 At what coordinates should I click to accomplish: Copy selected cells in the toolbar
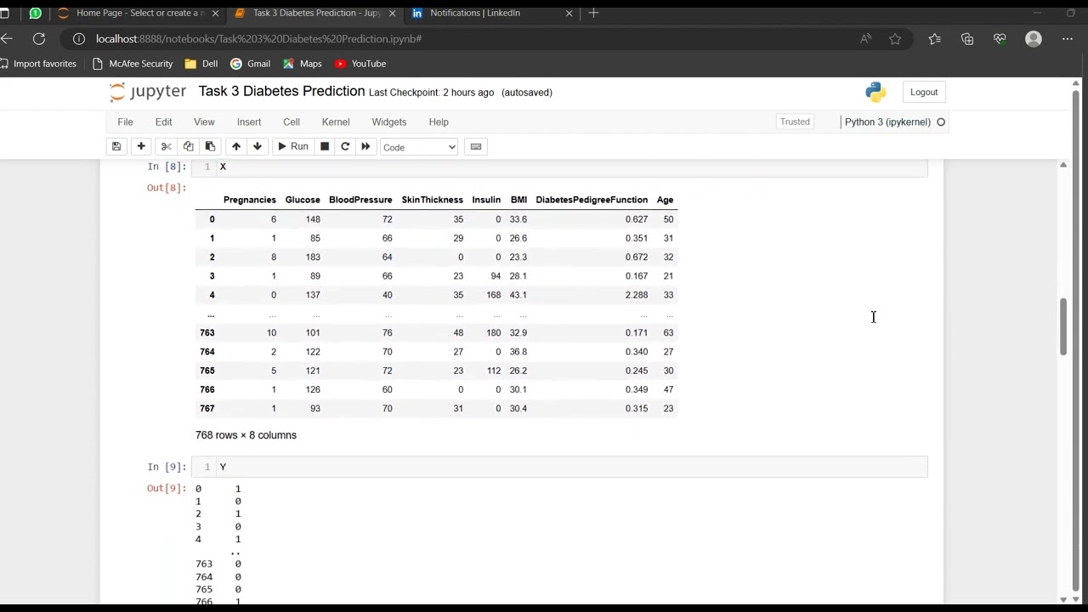[x=189, y=147]
